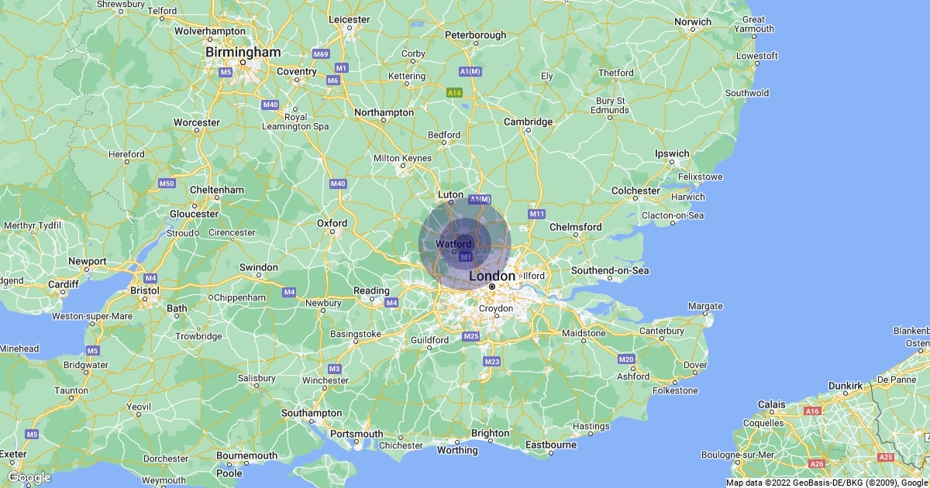
Task: Click the M23 motorway shield
Action: [x=492, y=362]
